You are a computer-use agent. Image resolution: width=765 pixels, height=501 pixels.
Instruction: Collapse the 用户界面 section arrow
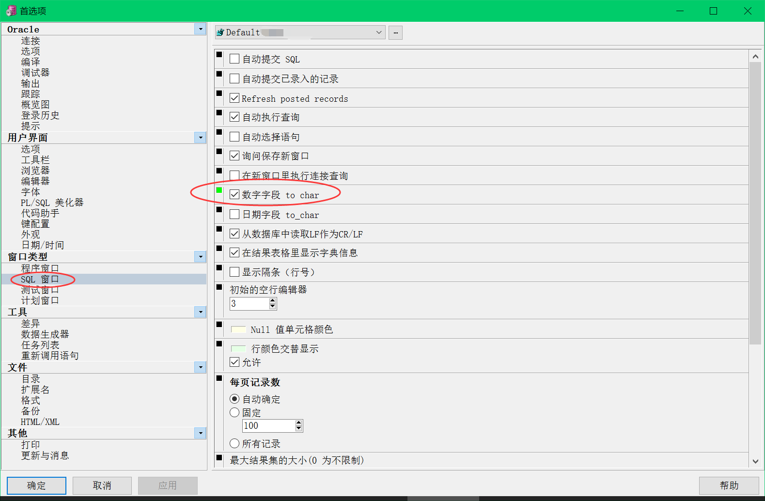click(x=200, y=138)
